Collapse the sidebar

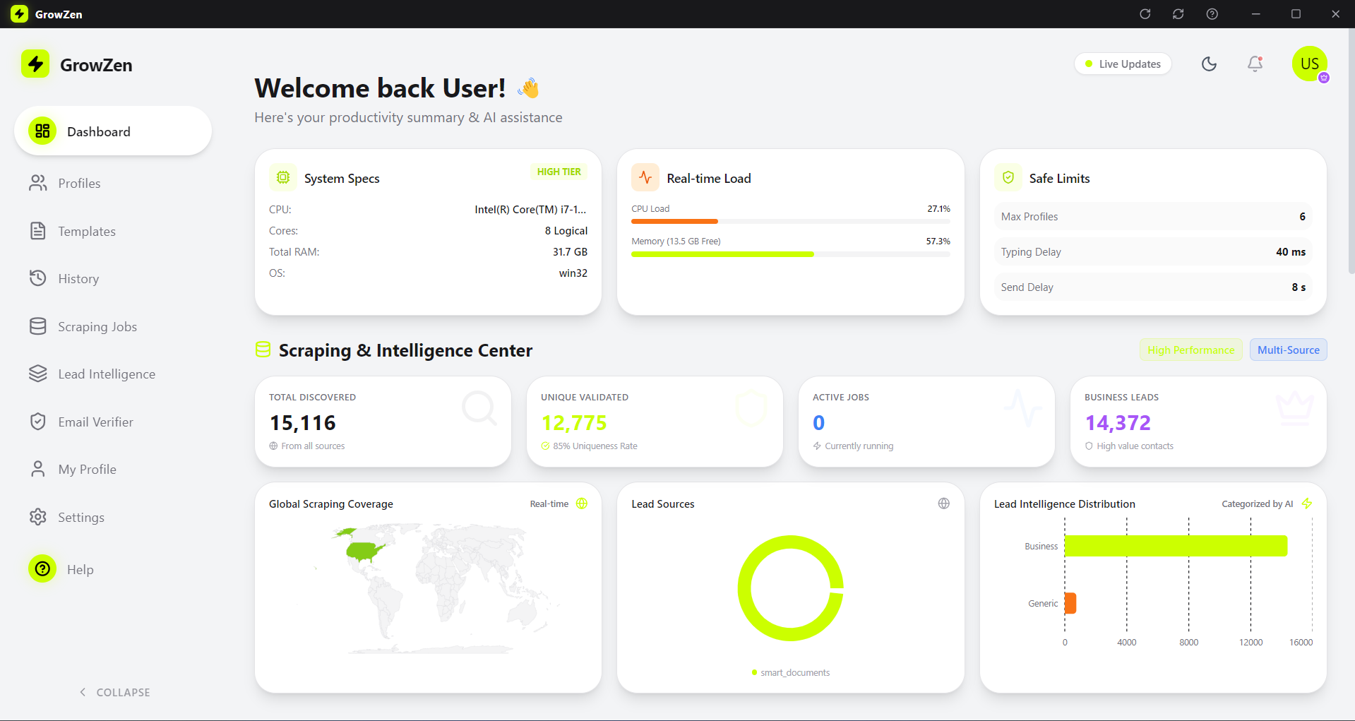(114, 692)
